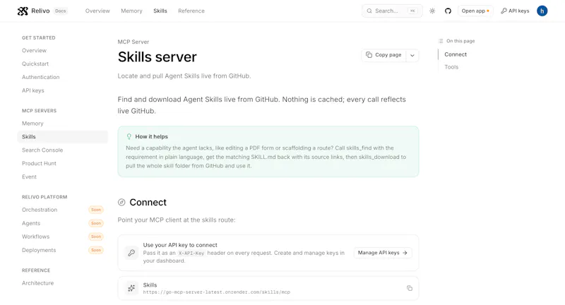565x305 pixels.
Task: Open Deployments in the sidebar
Action: [39, 250]
